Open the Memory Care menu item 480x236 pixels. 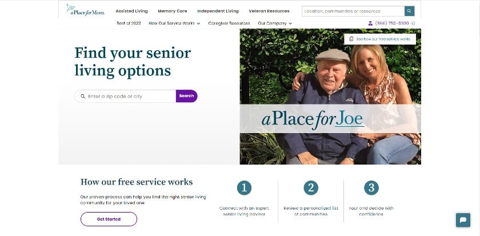(x=173, y=11)
